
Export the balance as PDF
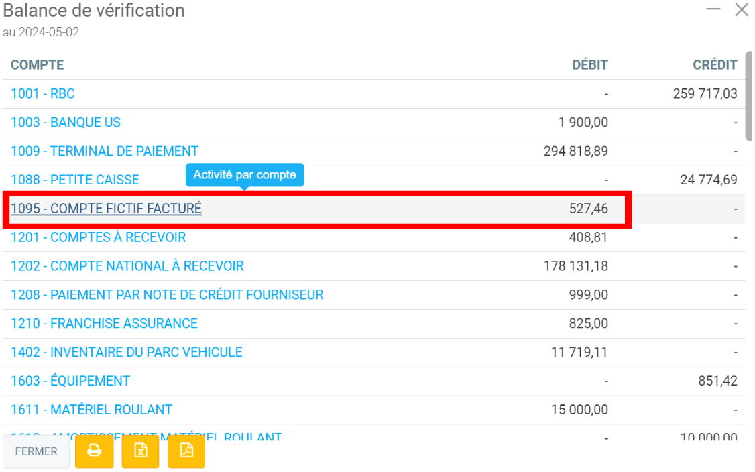186,451
